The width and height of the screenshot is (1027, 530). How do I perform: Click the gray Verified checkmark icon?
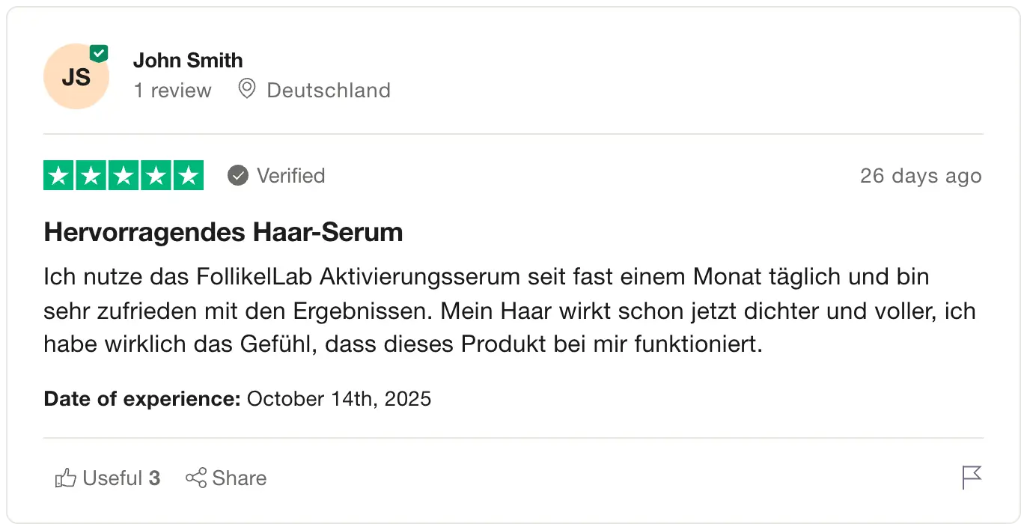238,176
